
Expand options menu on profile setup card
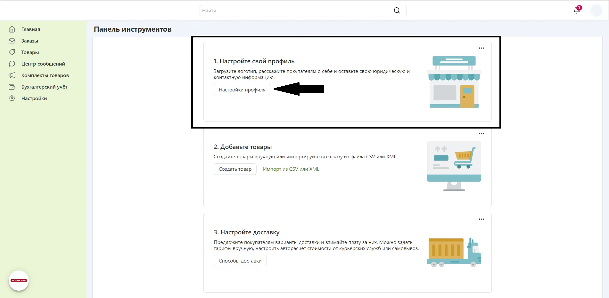tap(481, 48)
